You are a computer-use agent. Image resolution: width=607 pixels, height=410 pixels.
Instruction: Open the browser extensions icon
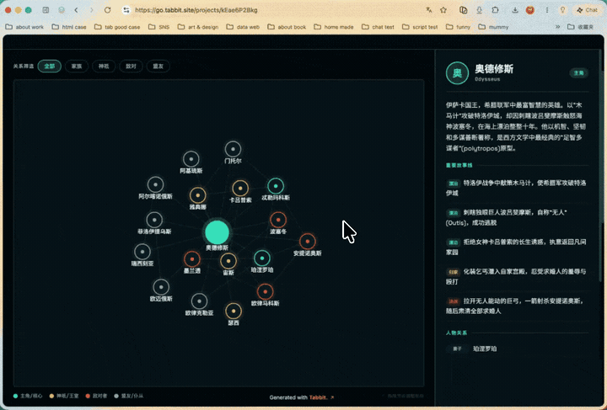(495, 10)
